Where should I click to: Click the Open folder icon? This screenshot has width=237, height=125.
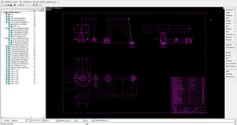[x=8, y=5]
